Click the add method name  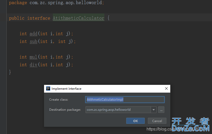pyautogui.click(x=33, y=34)
